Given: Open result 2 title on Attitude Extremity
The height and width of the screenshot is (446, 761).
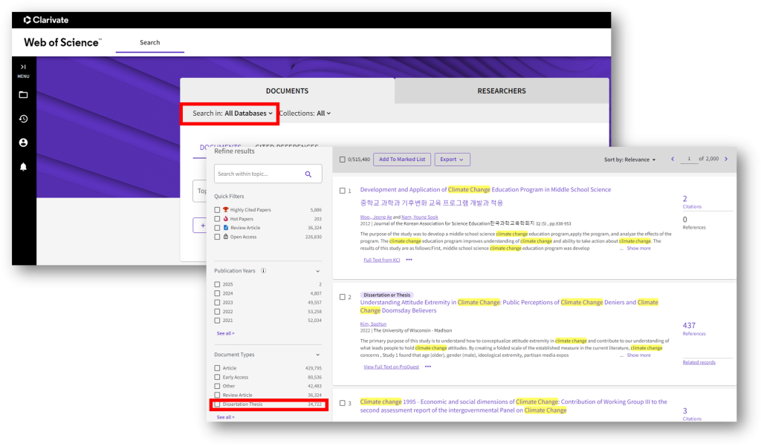Looking at the screenshot, I should click(x=509, y=306).
